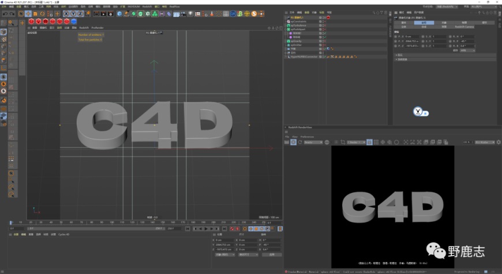Click the P.Y coordinate input field
Screen dimensions: 502x274
[412, 41]
